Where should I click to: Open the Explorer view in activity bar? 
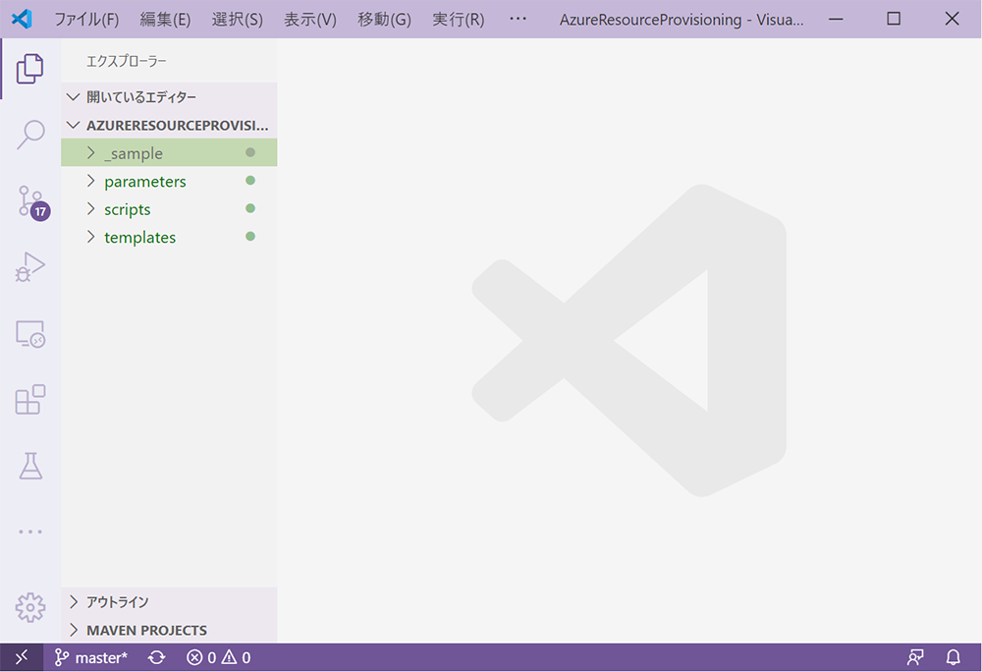point(30,69)
